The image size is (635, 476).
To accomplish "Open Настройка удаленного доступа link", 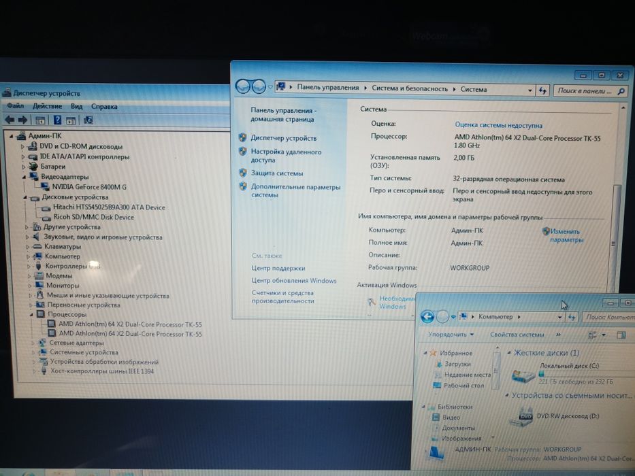I will pyautogui.click(x=286, y=156).
